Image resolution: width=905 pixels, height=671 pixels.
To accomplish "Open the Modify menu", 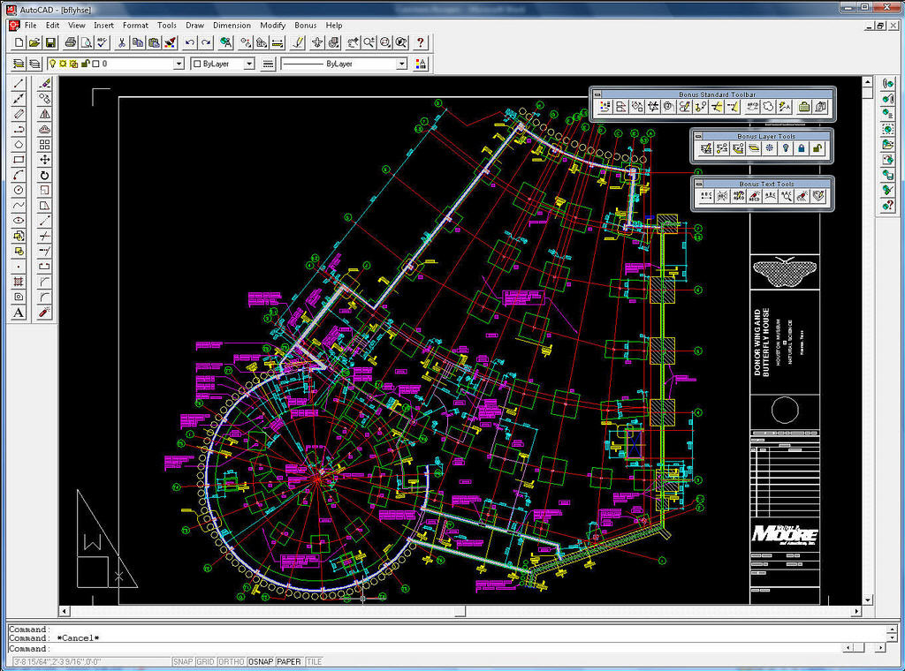I will click(272, 26).
